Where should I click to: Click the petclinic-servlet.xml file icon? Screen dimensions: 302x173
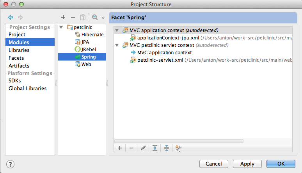tap(133, 60)
